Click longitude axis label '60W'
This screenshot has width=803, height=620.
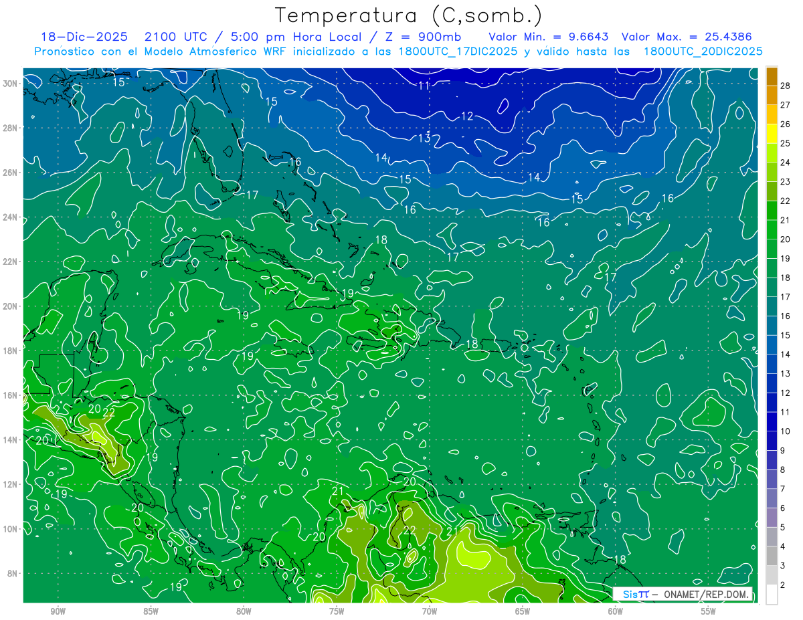tap(616, 611)
